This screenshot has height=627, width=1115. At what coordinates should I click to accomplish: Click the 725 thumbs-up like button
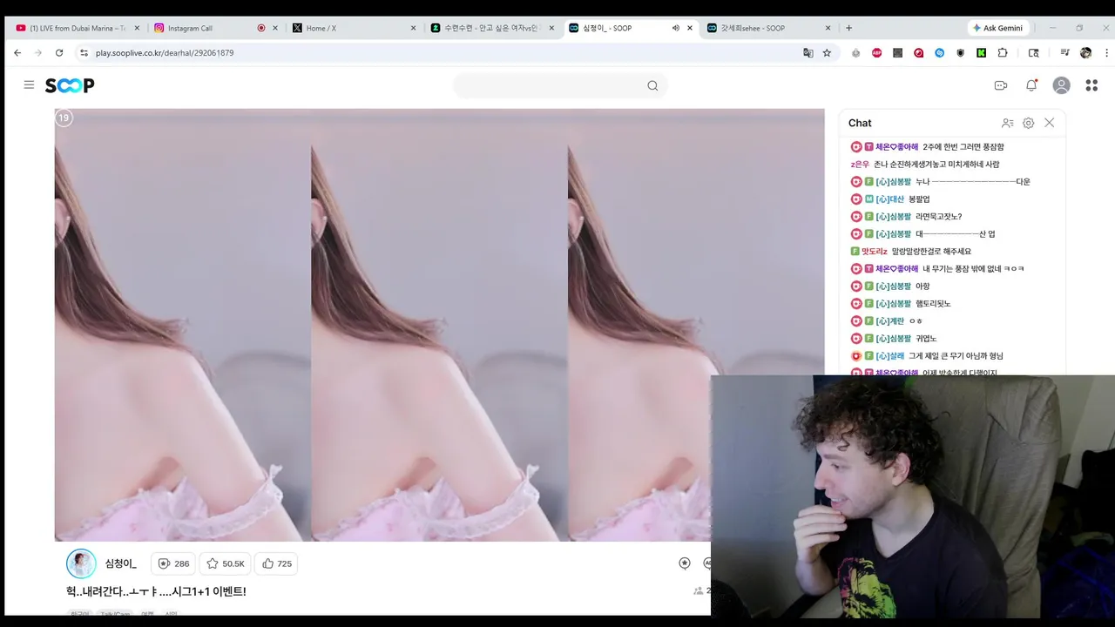[x=277, y=563]
